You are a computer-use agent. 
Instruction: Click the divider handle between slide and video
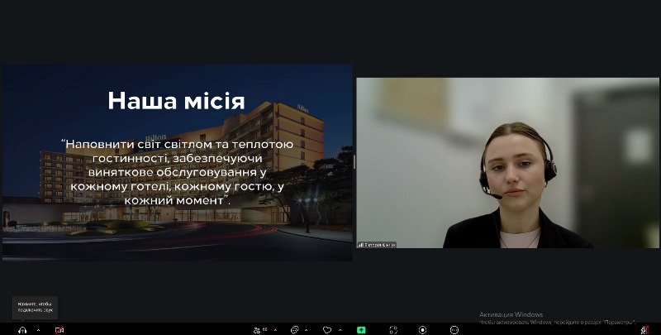pos(354,162)
